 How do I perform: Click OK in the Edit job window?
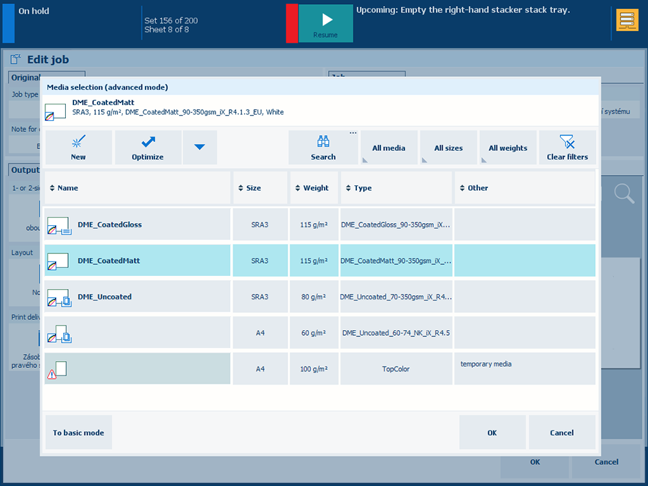coord(535,462)
